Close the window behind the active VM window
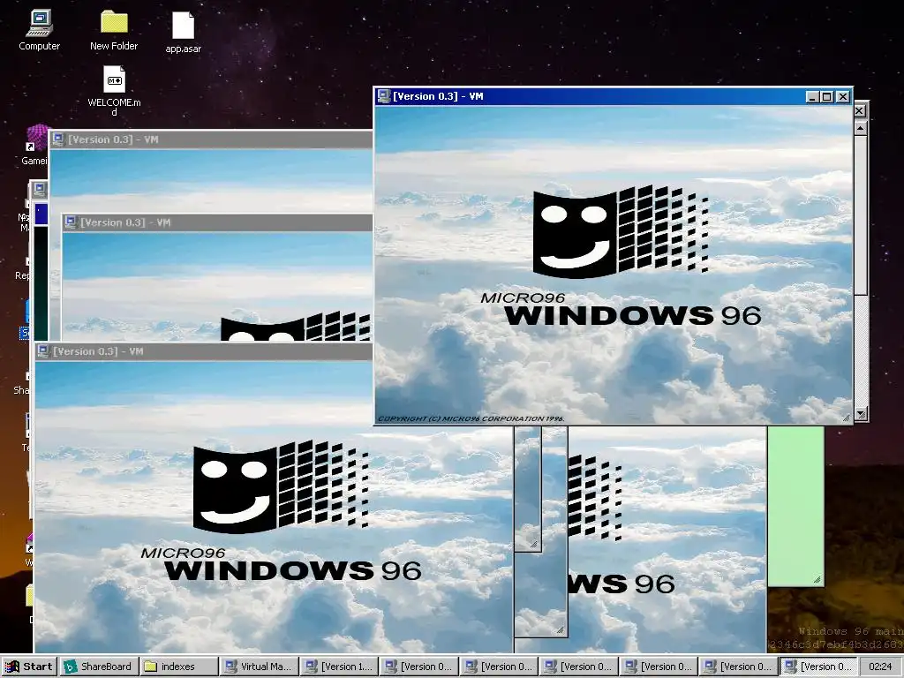This screenshot has height=678, width=904. [860, 110]
